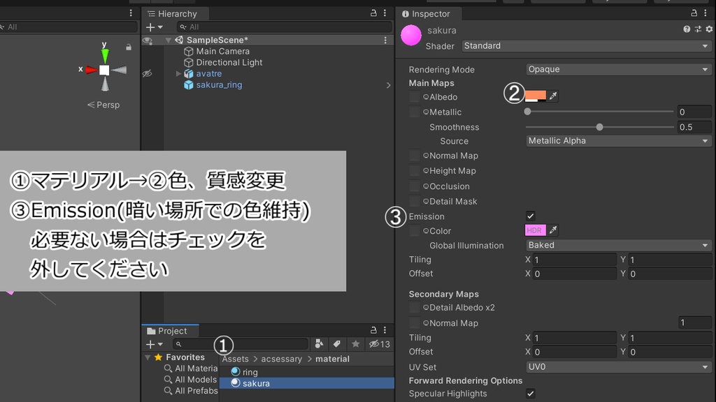Enable the Metallic checkbox
716x402 pixels.
pyautogui.click(x=416, y=112)
